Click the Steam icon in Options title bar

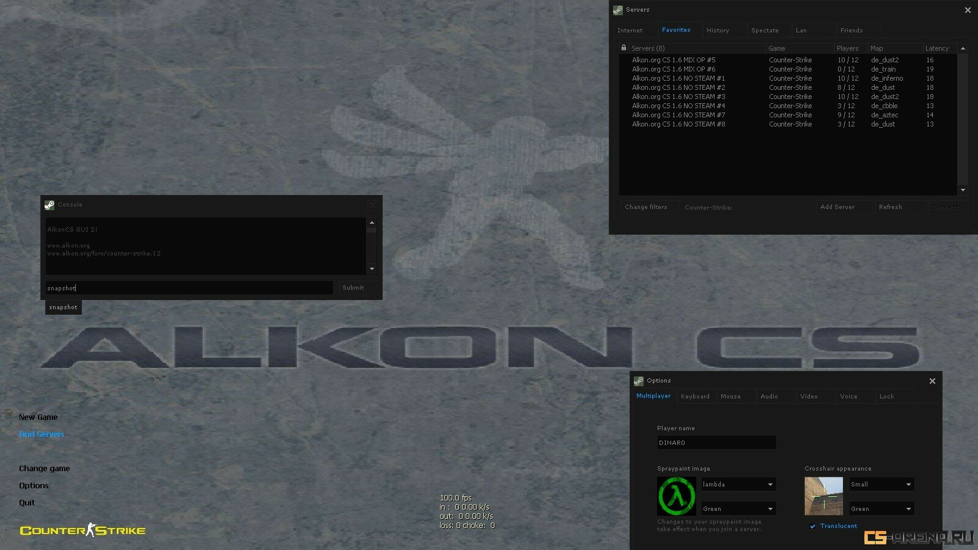pos(639,381)
